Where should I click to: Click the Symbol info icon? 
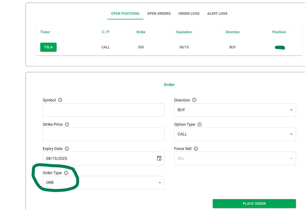coord(60,100)
